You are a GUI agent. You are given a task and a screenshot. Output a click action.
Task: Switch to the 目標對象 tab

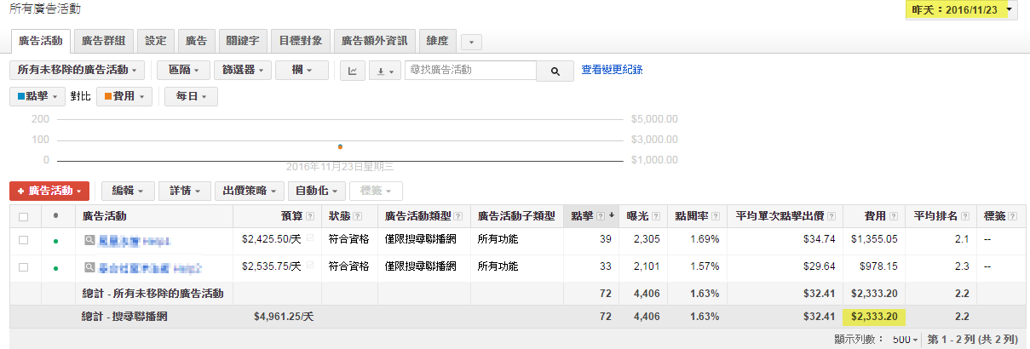(301, 40)
